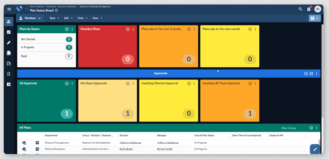
Task: Click the Keith Basile director link
Action: pos(126,149)
